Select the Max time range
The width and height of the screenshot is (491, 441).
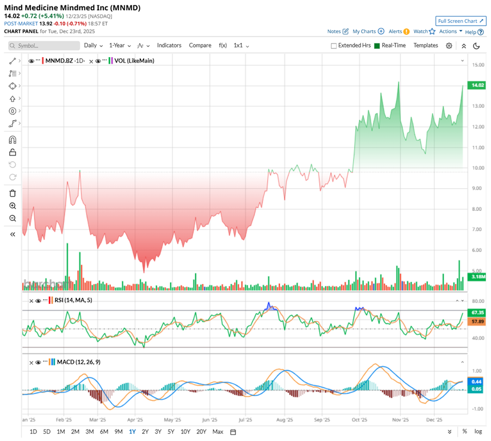tap(217, 432)
